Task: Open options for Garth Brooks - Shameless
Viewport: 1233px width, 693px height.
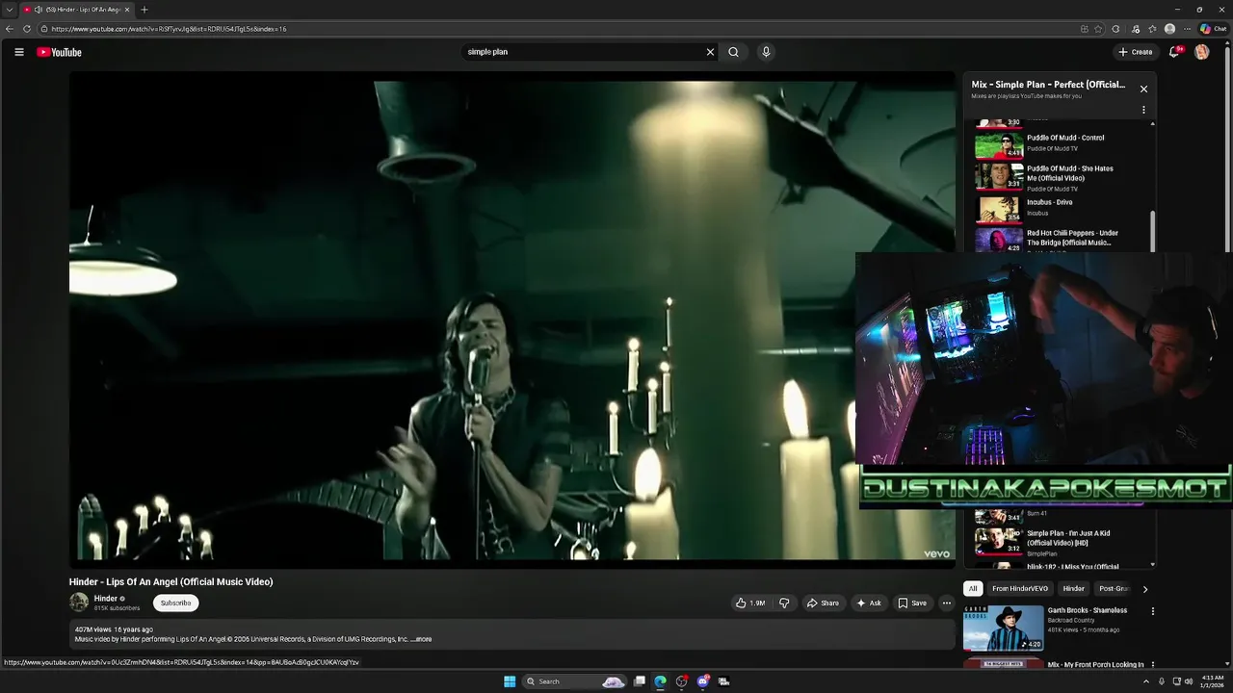Action: [1152, 611]
